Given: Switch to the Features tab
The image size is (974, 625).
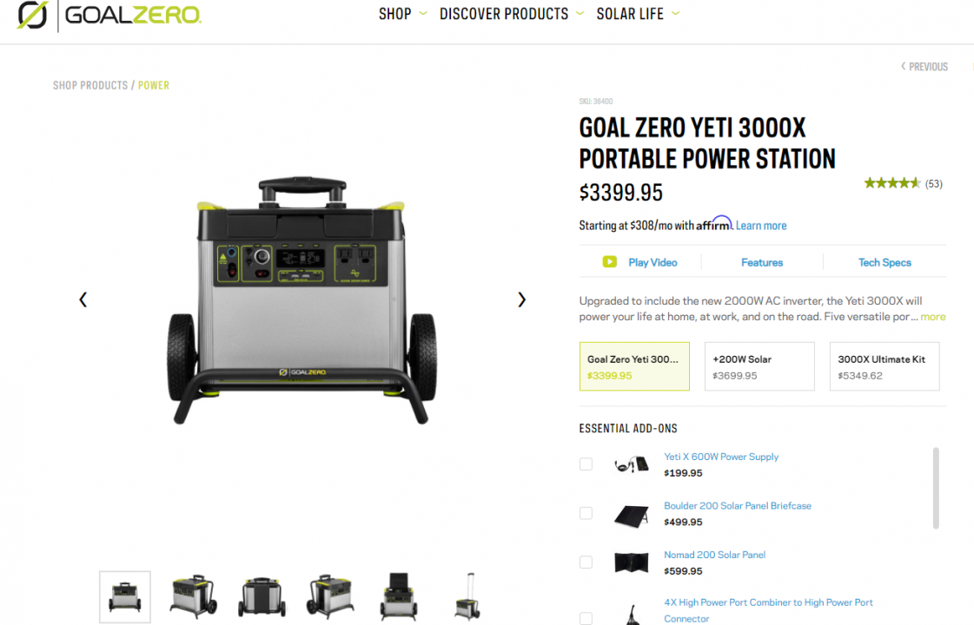Looking at the screenshot, I should 761,262.
